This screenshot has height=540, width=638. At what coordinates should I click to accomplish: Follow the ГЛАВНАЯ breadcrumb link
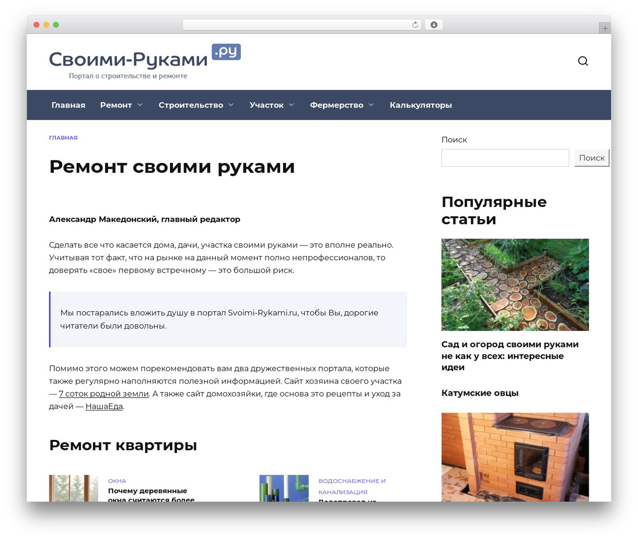pyautogui.click(x=63, y=137)
